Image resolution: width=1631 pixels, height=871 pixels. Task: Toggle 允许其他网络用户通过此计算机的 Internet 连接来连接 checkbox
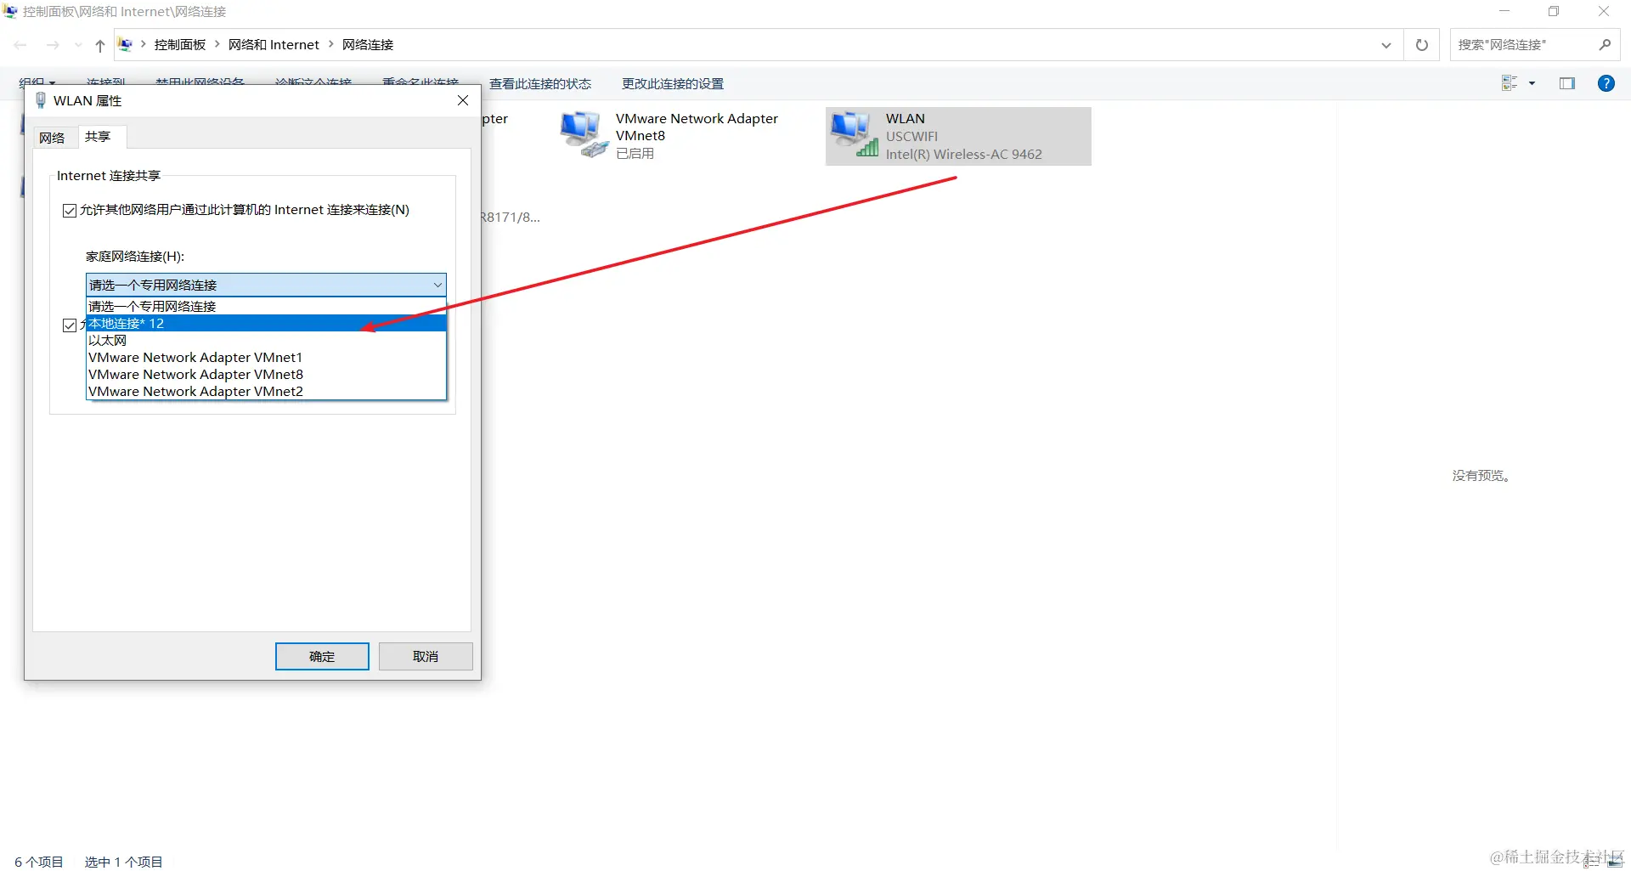(70, 211)
